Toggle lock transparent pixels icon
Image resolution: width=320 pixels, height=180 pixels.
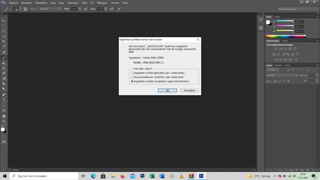tap(275, 81)
